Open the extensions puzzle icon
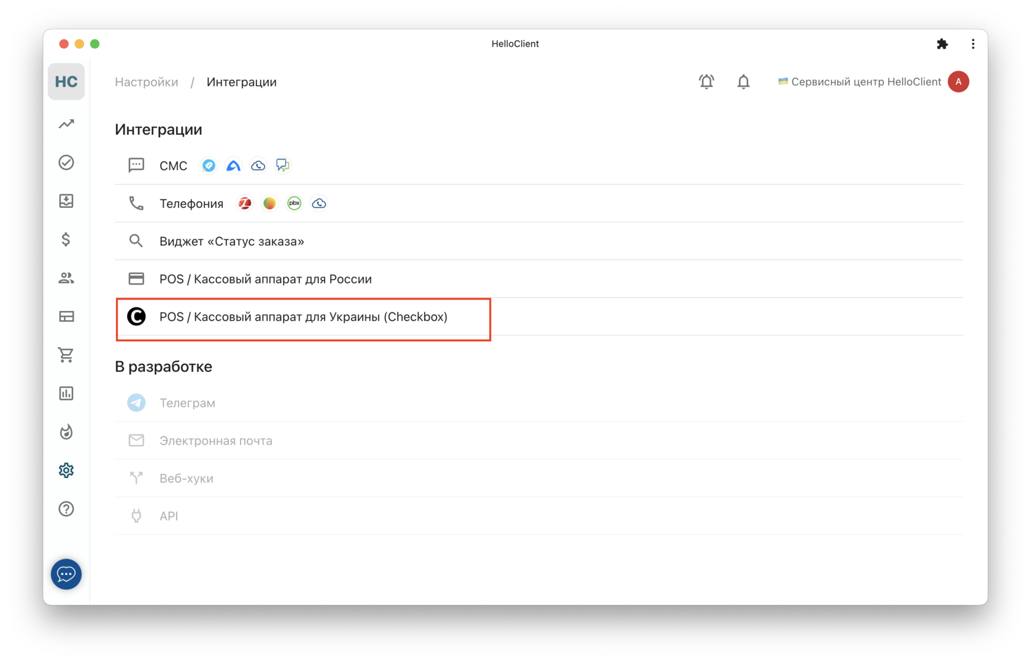The image size is (1031, 662). [x=942, y=44]
